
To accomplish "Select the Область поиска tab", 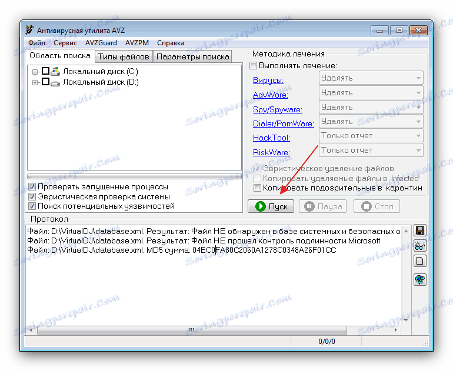I will (x=60, y=56).
